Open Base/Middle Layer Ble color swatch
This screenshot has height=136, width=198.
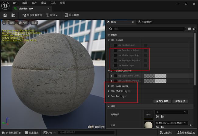(x=155, y=81)
